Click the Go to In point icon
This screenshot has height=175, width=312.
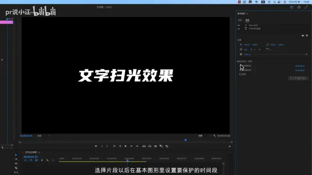pyautogui.click(x=114, y=146)
